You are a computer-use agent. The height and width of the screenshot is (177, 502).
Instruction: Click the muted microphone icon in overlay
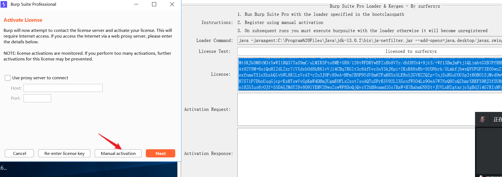[482, 119]
